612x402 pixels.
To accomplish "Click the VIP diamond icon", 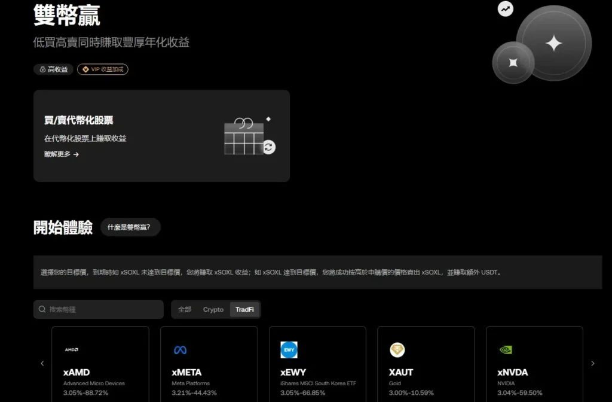I will click(85, 69).
